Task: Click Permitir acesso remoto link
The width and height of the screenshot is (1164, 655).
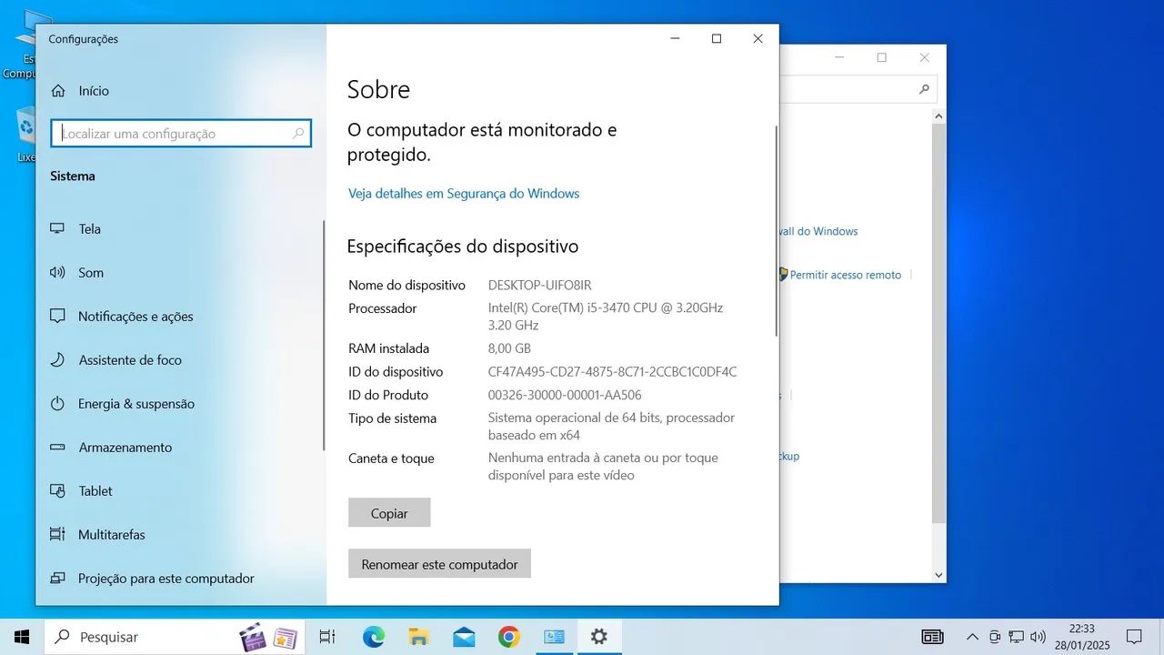Action: coord(845,275)
